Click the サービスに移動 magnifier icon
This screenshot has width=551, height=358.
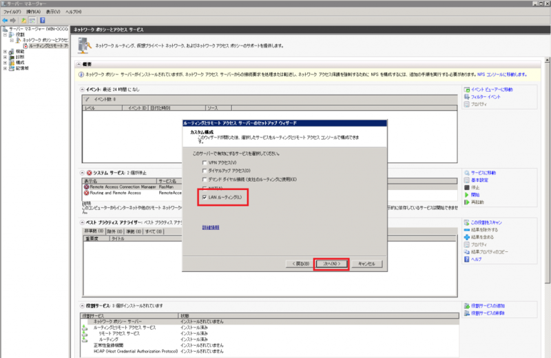(x=467, y=173)
